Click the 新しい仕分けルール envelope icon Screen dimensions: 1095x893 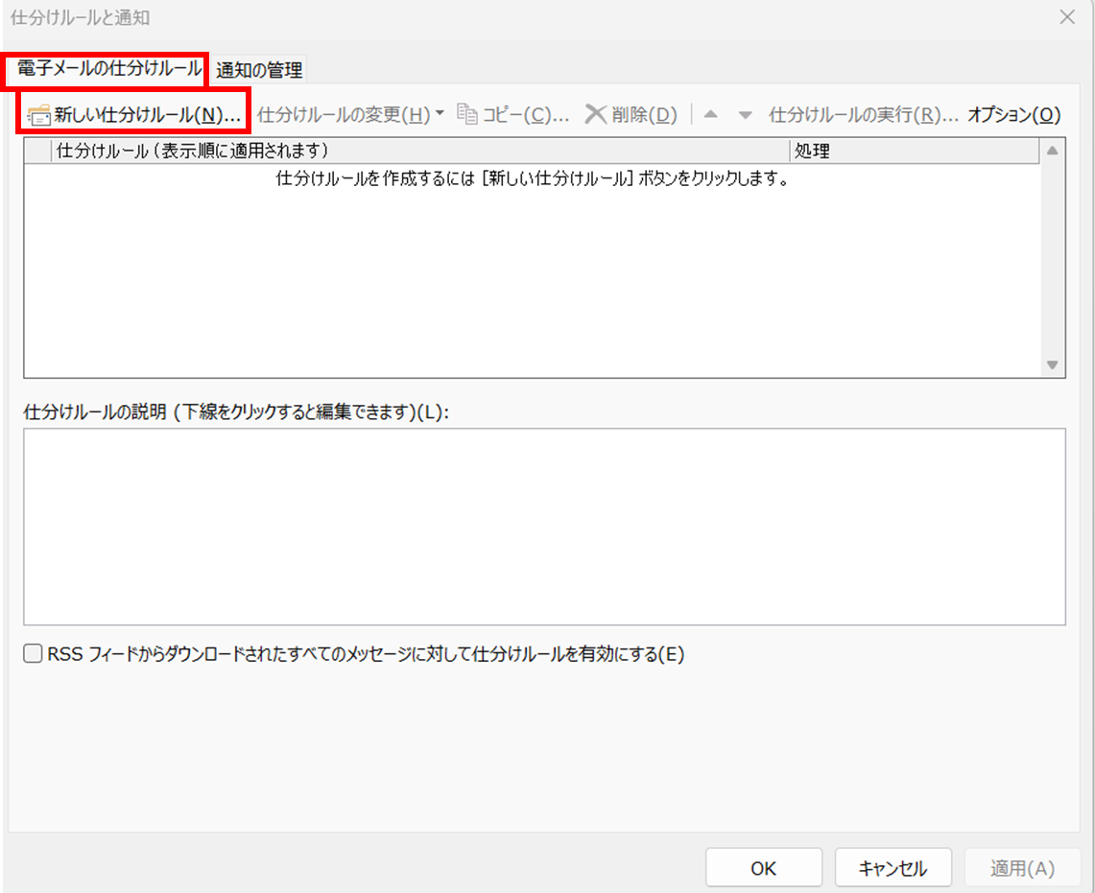coord(38,115)
